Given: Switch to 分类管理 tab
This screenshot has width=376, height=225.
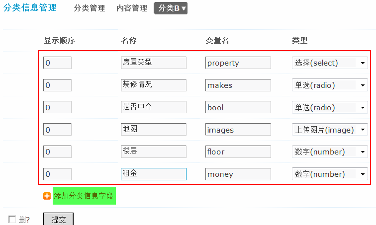Looking at the screenshot, I should (x=90, y=8).
